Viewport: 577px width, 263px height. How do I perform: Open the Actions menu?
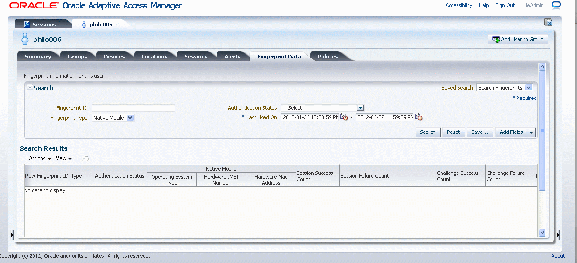pyautogui.click(x=40, y=158)
